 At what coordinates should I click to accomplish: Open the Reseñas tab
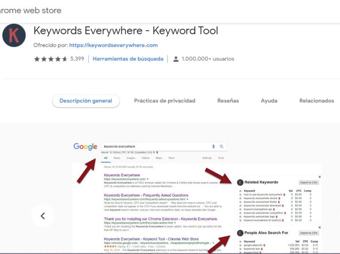tap(228, 101)
